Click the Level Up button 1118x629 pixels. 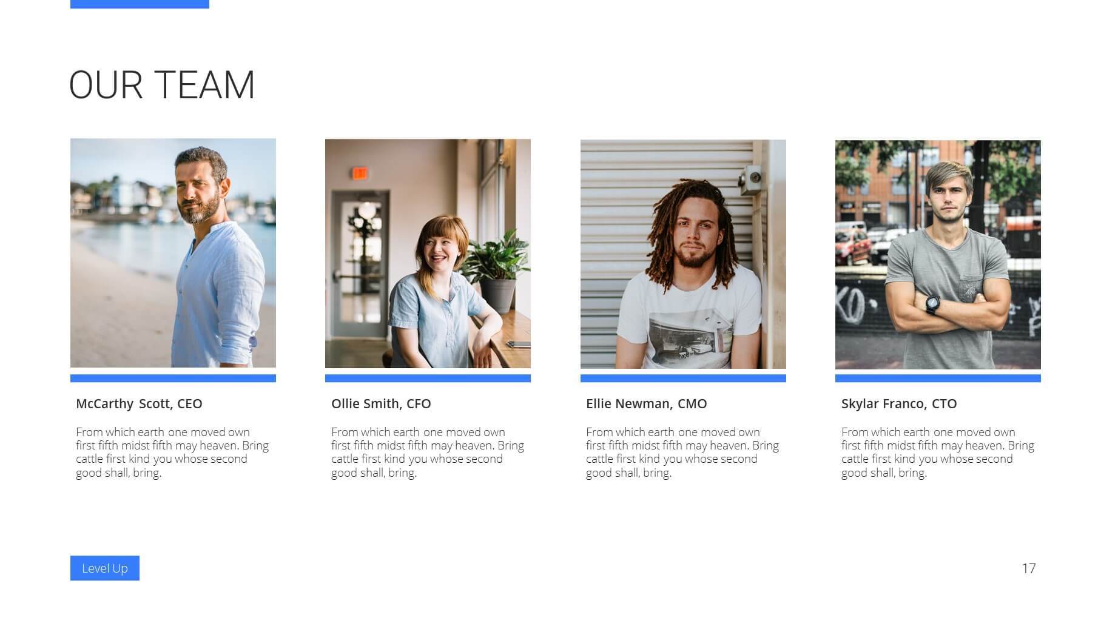coord(104,568)
